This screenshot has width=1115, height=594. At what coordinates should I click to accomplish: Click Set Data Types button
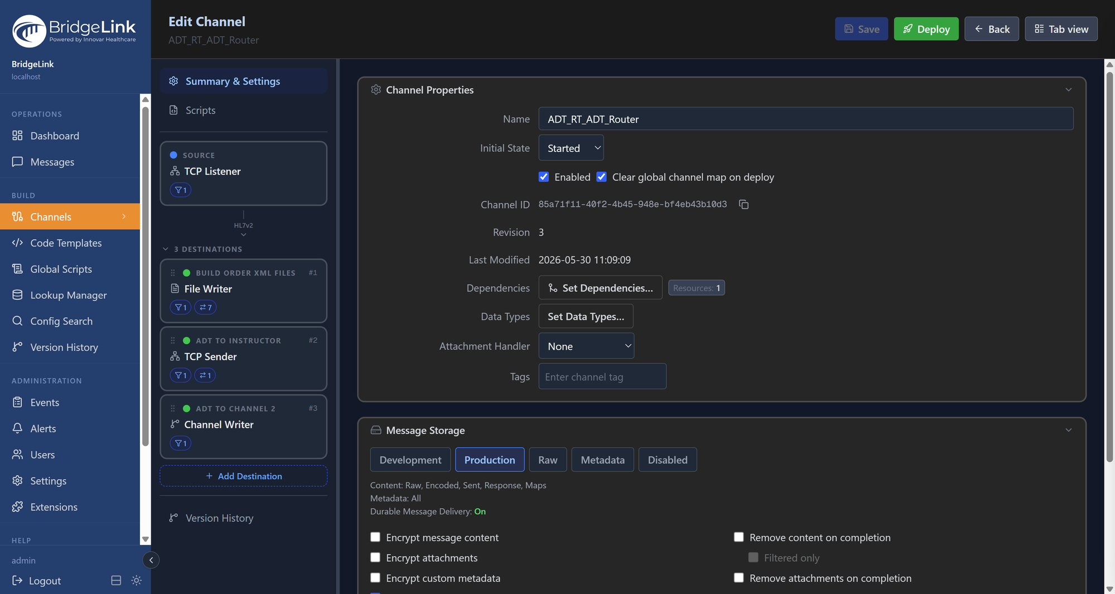coord(586,316)
